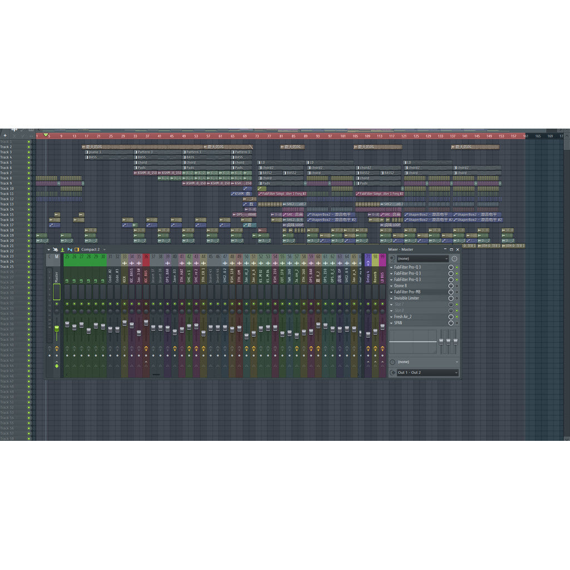
Task: Expand the SPAN slot disclosure arrow
Action: click(391, 323)
